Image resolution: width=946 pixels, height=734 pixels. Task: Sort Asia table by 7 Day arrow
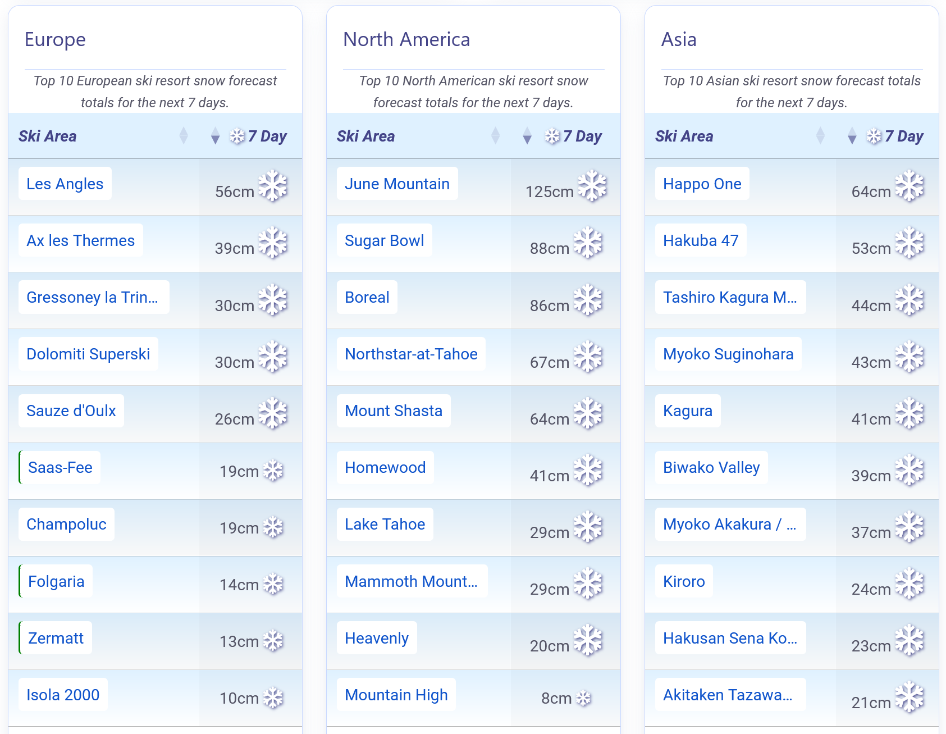click(852, 136)
